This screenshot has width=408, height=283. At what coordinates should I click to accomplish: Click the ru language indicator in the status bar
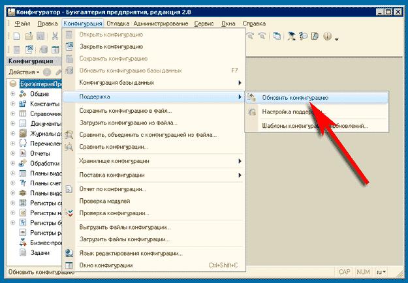coord(382,272)
